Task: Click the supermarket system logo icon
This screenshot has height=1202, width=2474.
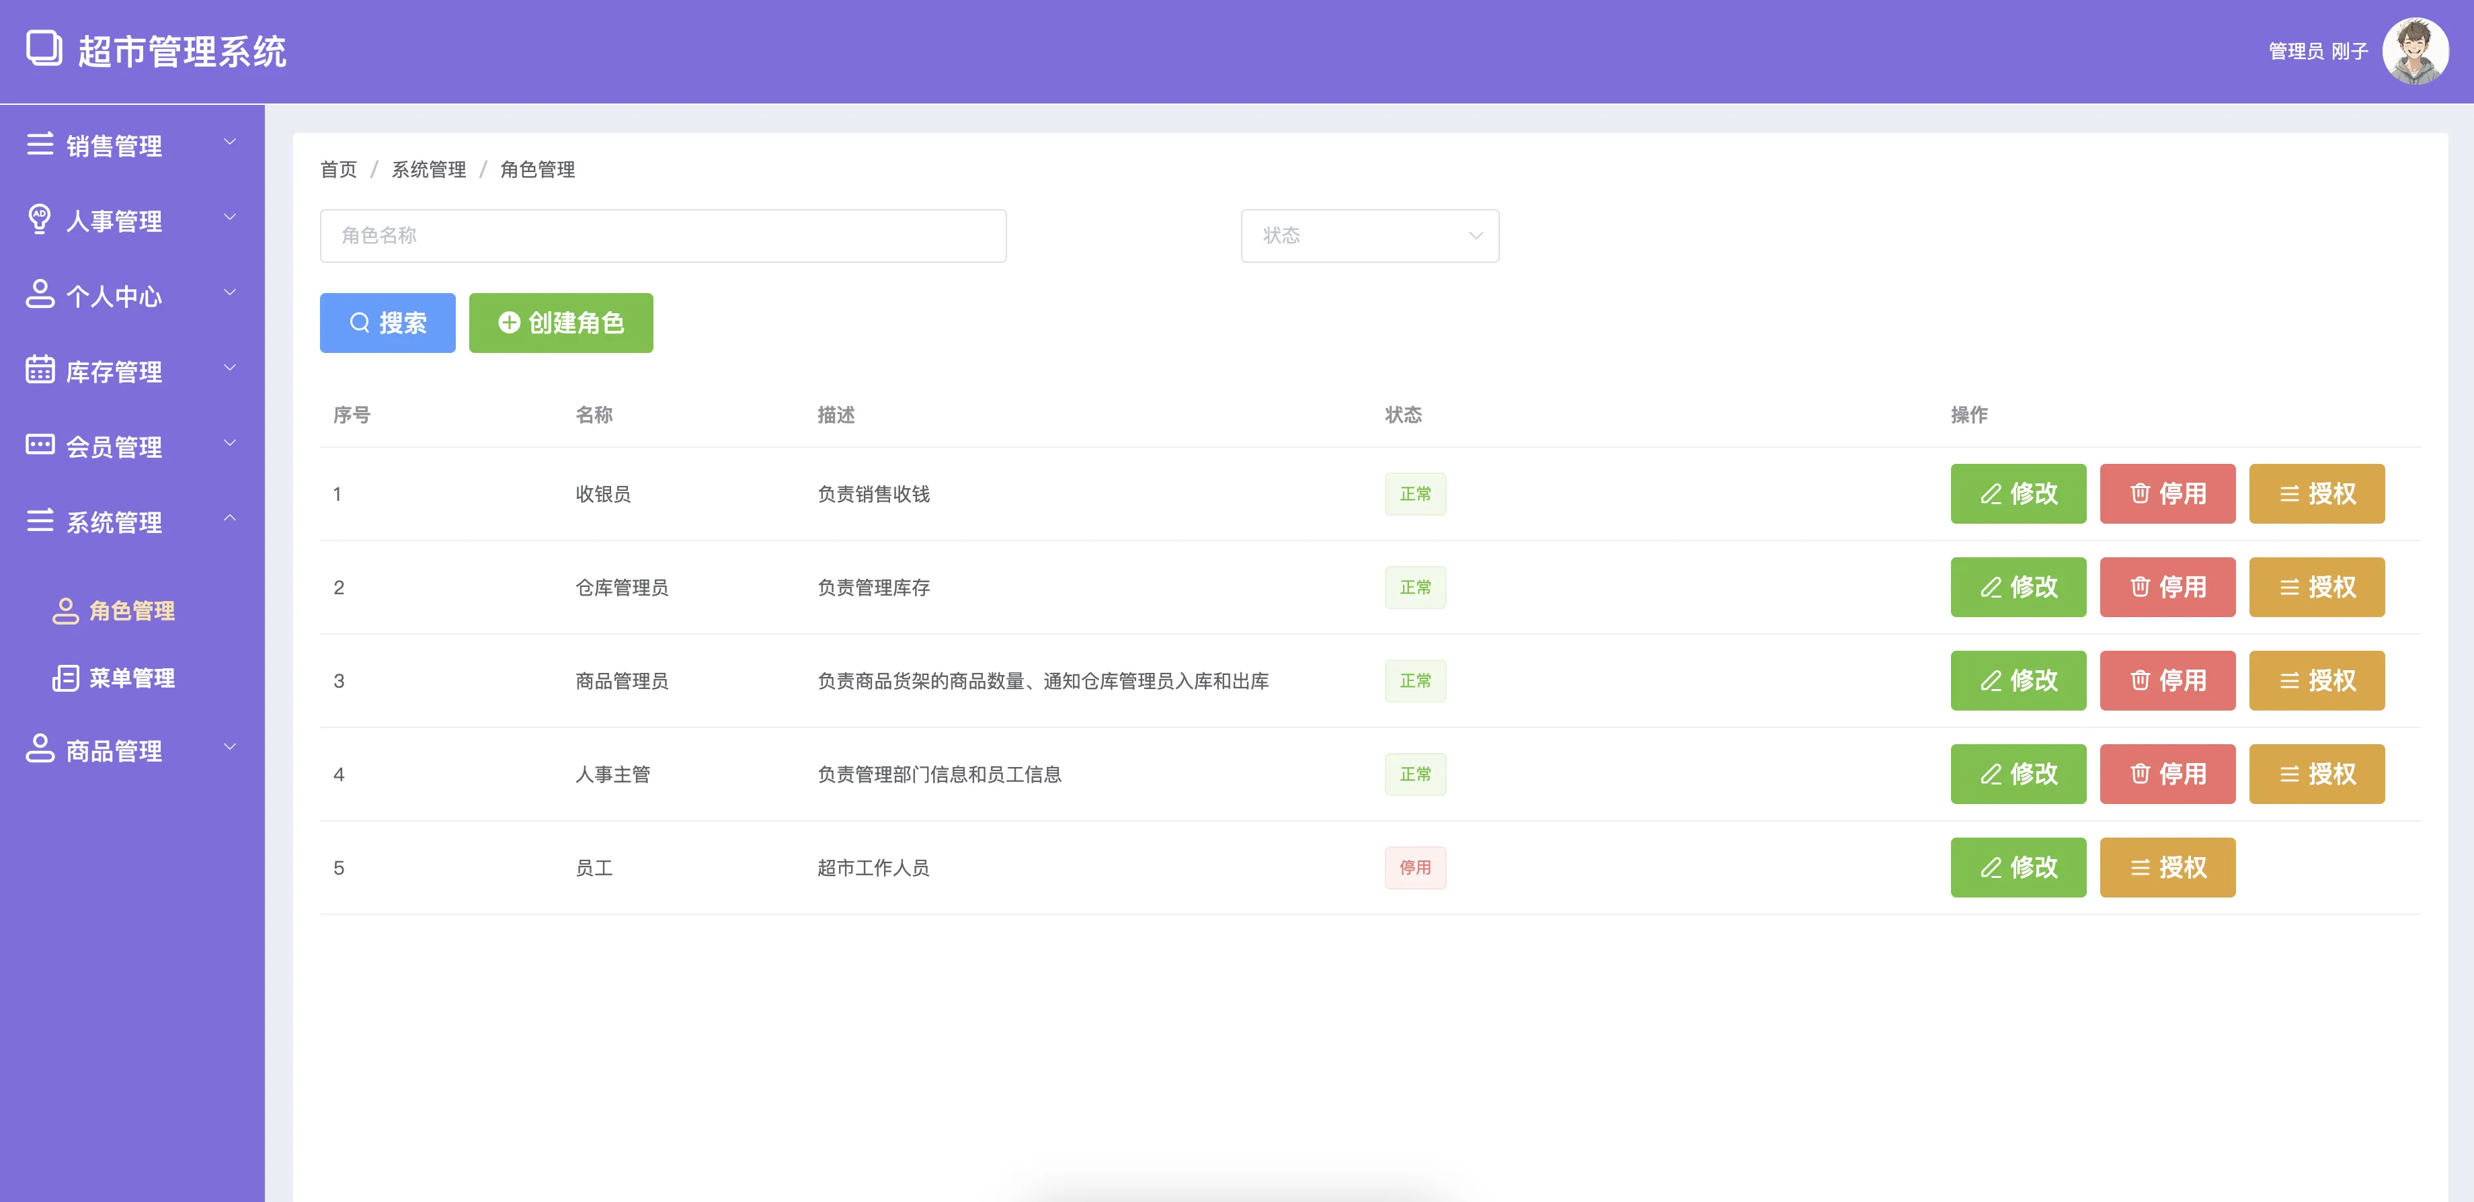Action: pos(43,49)
